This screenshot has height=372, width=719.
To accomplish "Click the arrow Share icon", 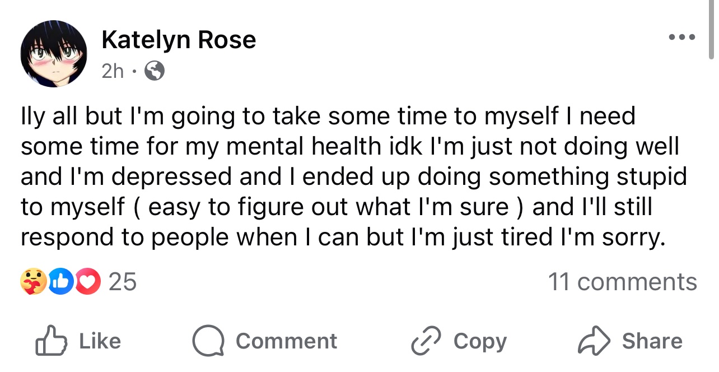I will 594,341.
